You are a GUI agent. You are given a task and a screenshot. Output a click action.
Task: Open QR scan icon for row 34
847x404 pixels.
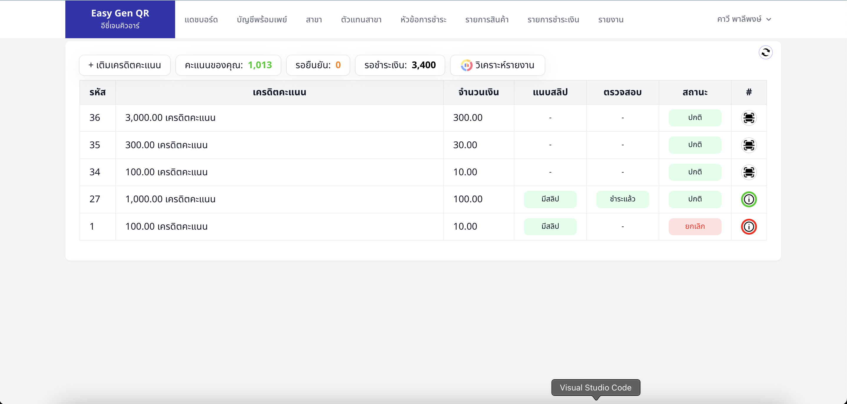[749, 172]
